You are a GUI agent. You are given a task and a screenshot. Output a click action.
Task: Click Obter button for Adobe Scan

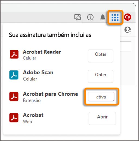(101, 76)
